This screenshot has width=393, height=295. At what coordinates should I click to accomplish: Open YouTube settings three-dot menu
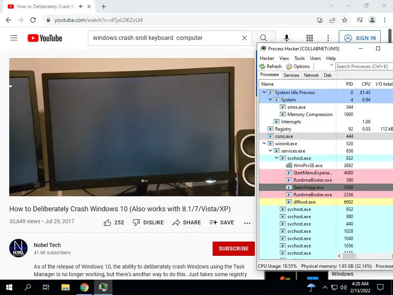point(328,38)
